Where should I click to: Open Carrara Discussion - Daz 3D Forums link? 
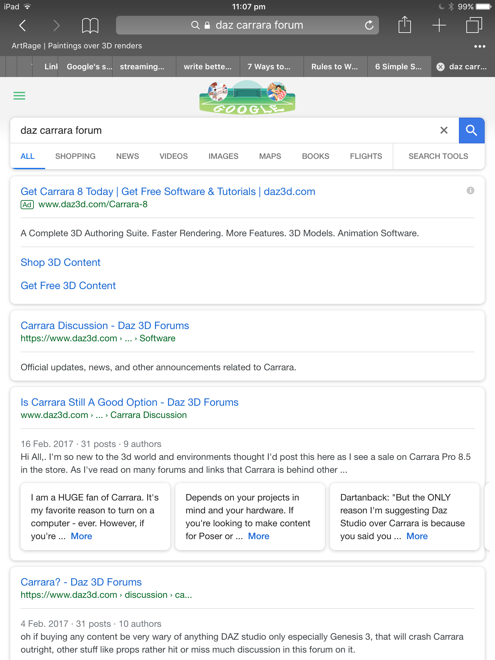[105, 325]
